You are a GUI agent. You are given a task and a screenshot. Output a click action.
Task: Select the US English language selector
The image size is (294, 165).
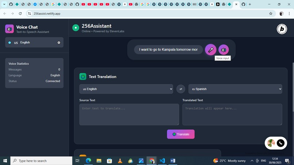coord(34,43)
